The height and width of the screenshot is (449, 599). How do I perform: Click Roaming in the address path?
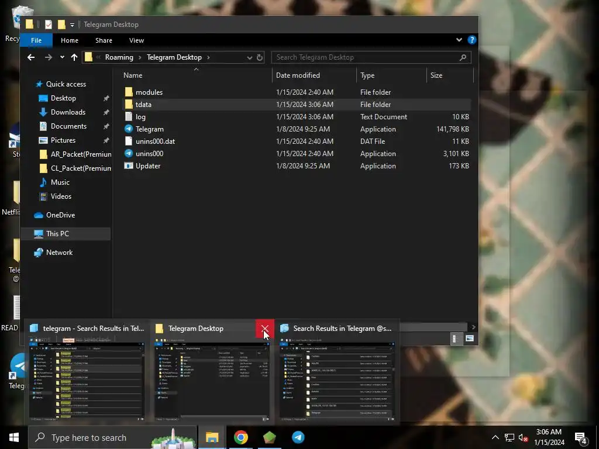tap(119, 57)
